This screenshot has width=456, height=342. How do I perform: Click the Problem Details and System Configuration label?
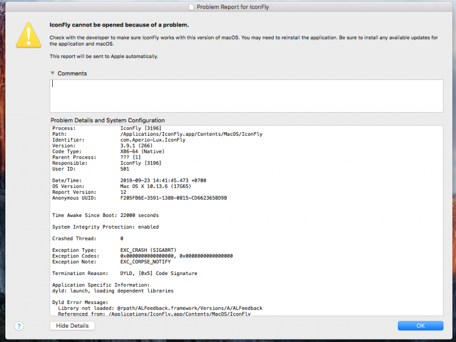pos(107,120)
